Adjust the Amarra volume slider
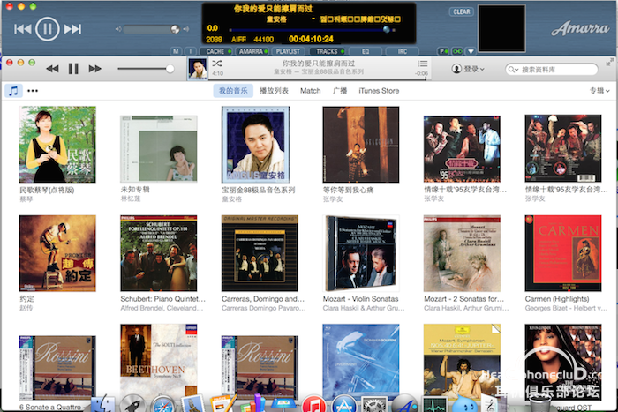Screen dimensions: 618x412 (151, 29)
